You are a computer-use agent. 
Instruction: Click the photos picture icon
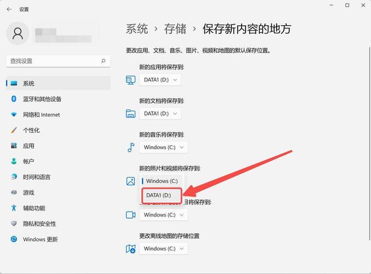click(130, 181)
